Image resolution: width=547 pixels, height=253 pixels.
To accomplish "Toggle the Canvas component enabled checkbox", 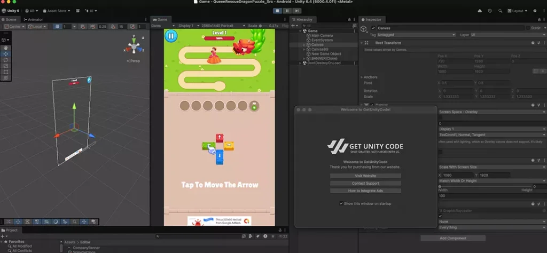I will (x=372, y=105).
